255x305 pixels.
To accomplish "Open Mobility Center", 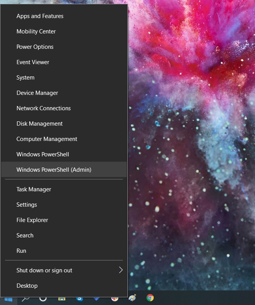I will click(64, 31).
